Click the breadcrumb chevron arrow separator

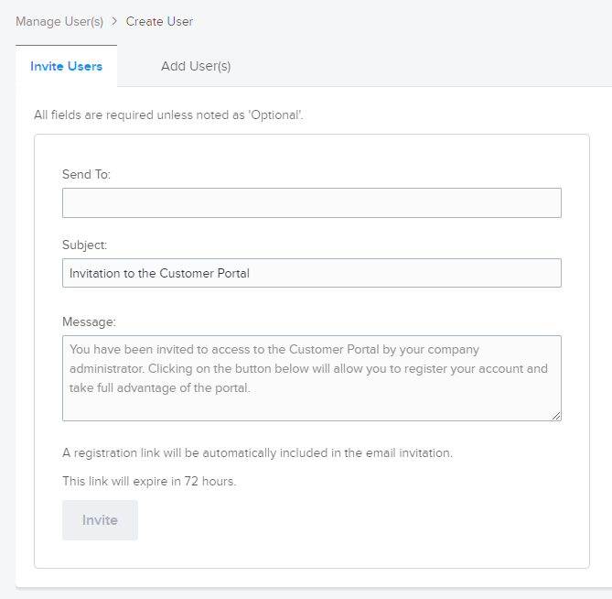coord(114,21)
